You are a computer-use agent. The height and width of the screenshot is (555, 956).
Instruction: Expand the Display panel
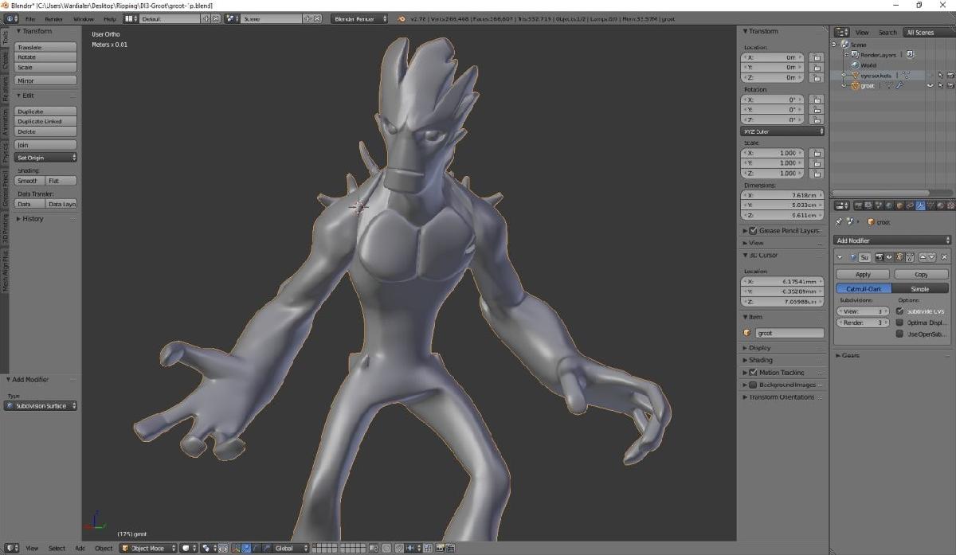tap(759, 348)
